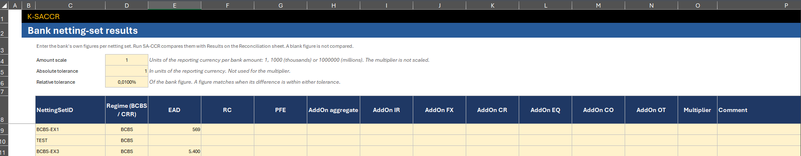Click the Bank netting-set results heading

click(83, 30)
